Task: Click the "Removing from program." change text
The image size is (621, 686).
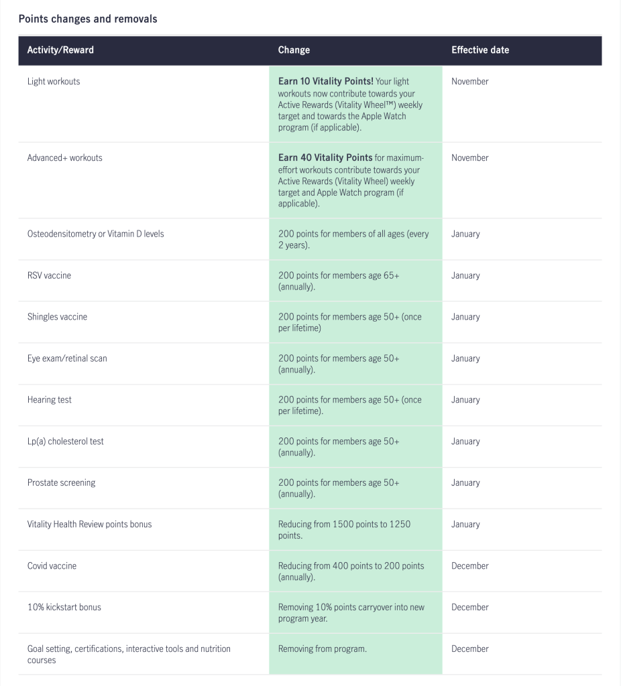Action: tap(323, 649)
